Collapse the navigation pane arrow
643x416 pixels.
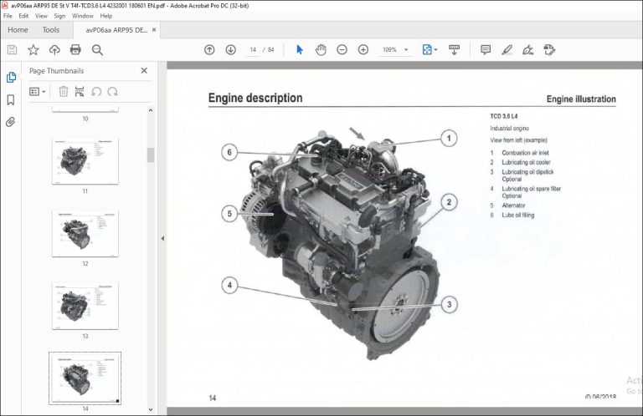coord(162,238)
